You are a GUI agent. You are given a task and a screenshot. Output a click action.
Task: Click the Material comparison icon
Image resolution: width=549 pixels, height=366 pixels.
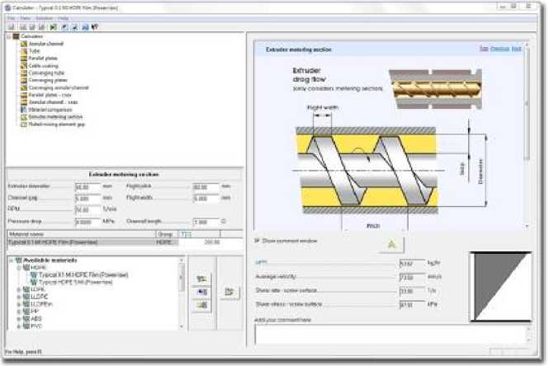click(24, 110)
